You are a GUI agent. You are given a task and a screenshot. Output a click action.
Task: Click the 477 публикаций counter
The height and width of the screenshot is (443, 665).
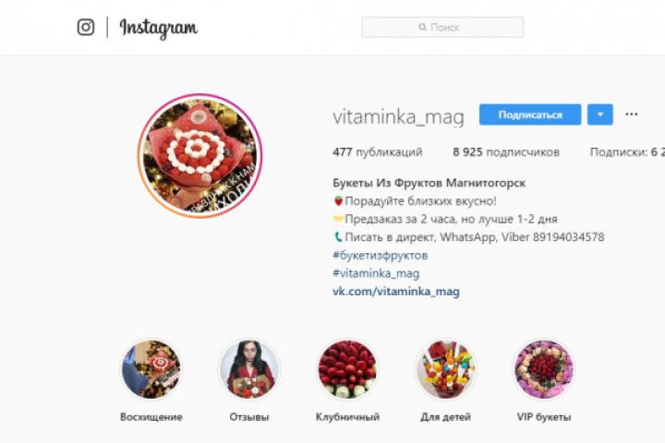pos(378,152)
